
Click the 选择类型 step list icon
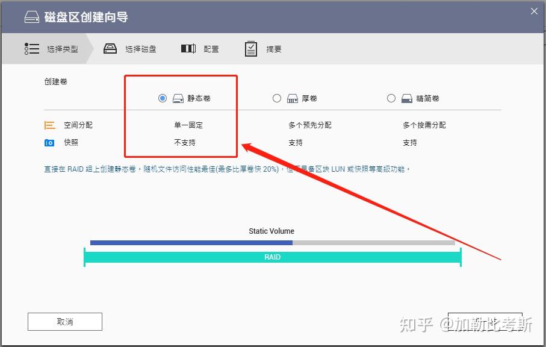[x=32, y=48]
